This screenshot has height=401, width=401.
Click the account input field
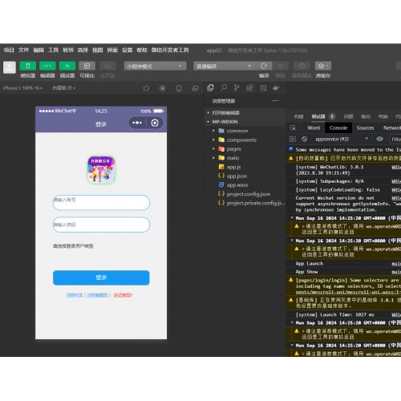click(101, 203)
